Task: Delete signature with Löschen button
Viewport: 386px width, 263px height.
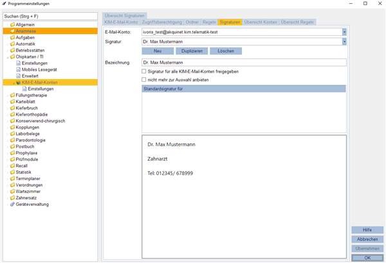Action: pos(226,51)
